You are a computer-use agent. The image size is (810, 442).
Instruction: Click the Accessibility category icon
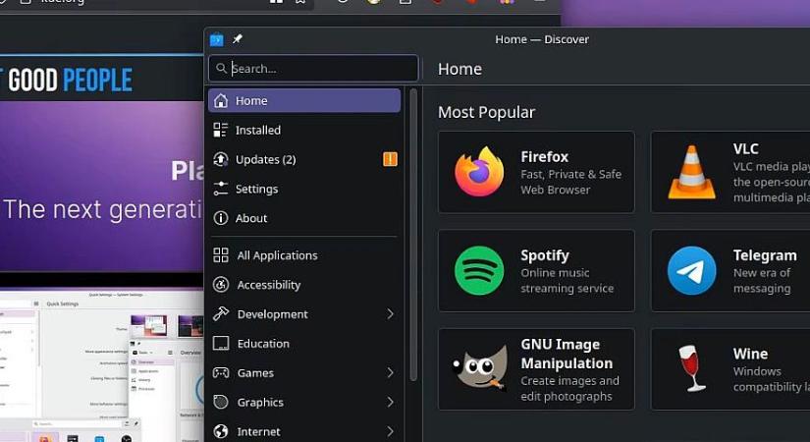(x=221, y=284)
